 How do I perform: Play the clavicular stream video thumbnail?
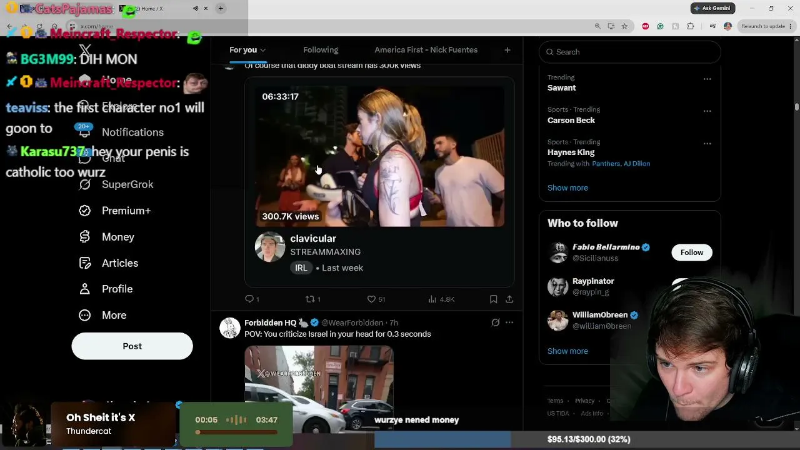(x=379, y=155)
